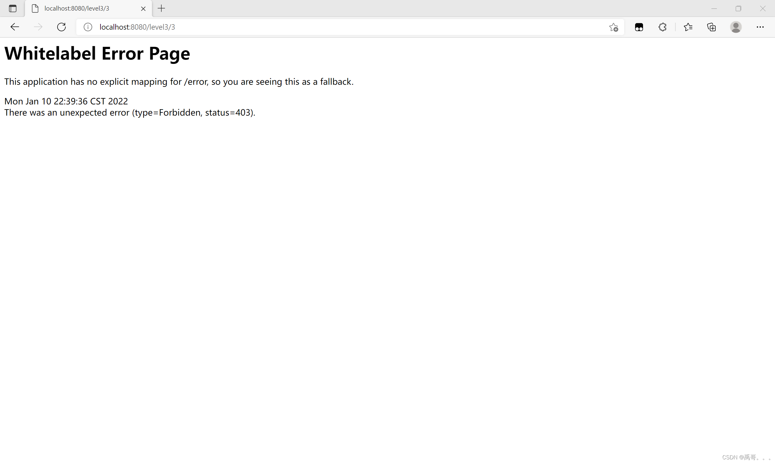This screenshot has height=463, width=775.
Task: Open the Extensions puzzle icon
Action: pos(662,27)
